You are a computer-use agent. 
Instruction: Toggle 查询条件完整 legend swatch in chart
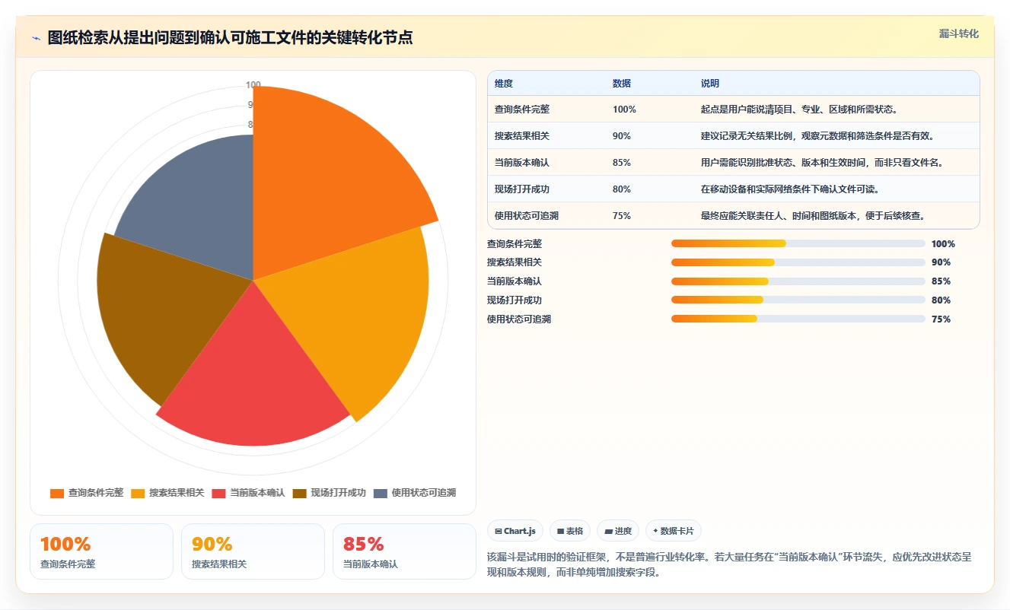click(x=57, y=493)
